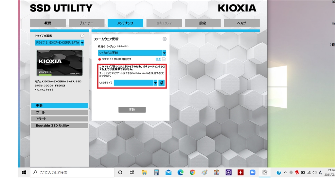The height and width of the screenshot is (188, 335).
Task: Open the 重要 link
Action: (x=158, y=59)
